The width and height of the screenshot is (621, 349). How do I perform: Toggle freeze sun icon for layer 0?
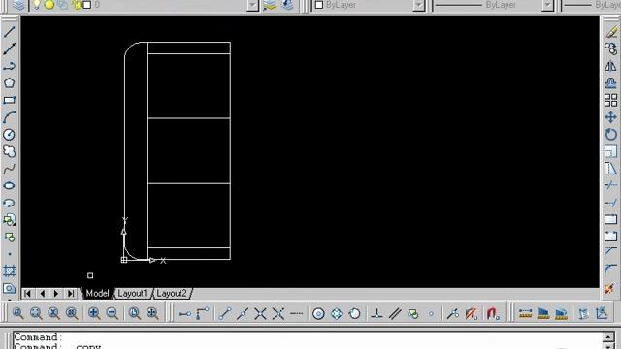pyautogui.click(x=49, y=5)
